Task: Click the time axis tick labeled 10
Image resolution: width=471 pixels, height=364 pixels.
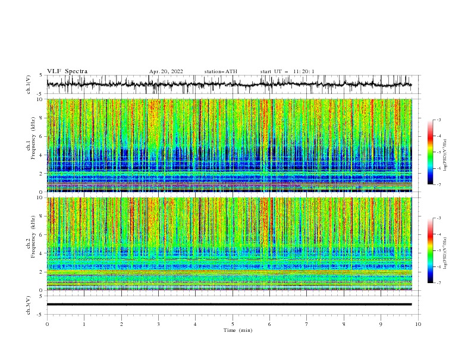Action: click(418, 324)
